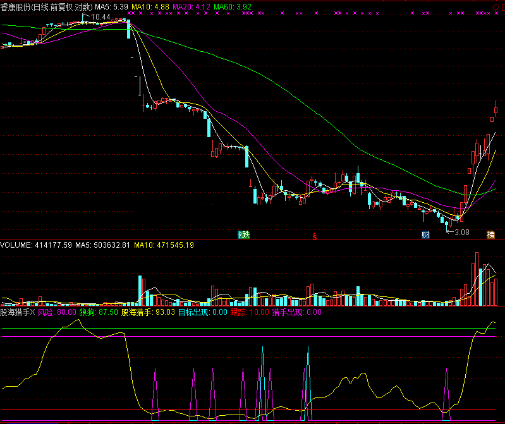The width and height of the screenshot is (505, 424).
Task: Open the blue 财 info marker
Action: point(425,234)
